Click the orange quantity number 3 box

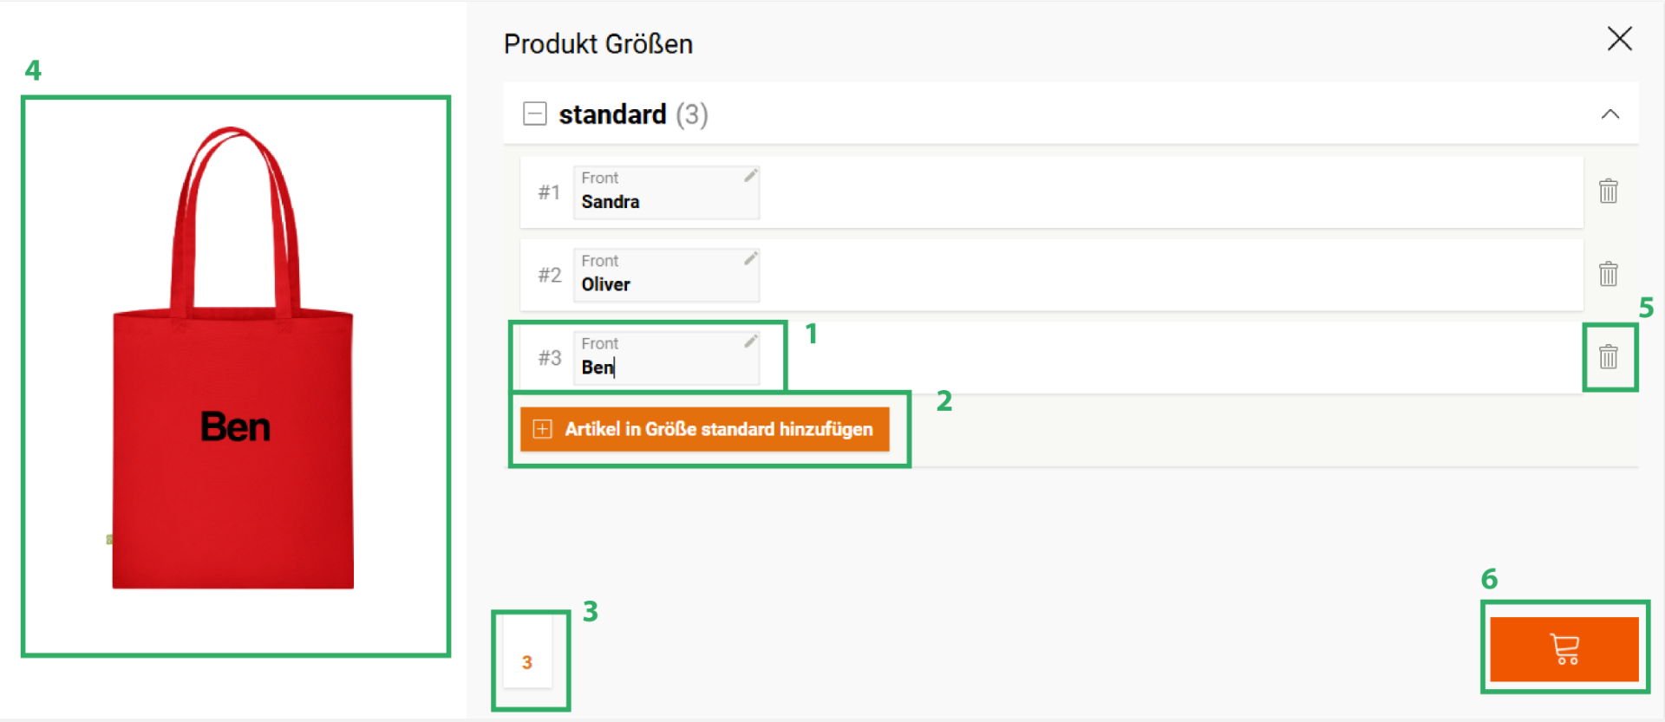527,662
